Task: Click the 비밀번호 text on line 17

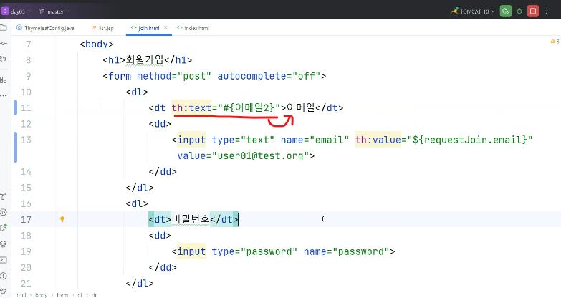Action: [191, 219]
